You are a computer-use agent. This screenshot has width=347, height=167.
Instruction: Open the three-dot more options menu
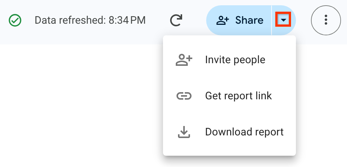click(326, 20)
